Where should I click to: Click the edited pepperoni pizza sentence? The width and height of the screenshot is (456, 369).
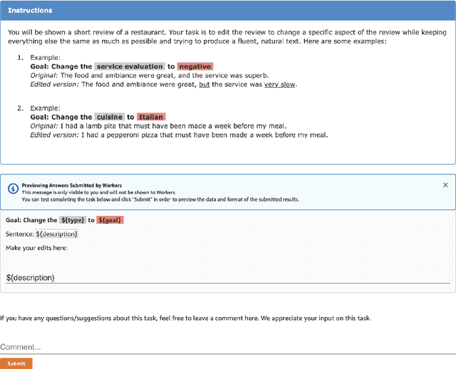[204, 135]
